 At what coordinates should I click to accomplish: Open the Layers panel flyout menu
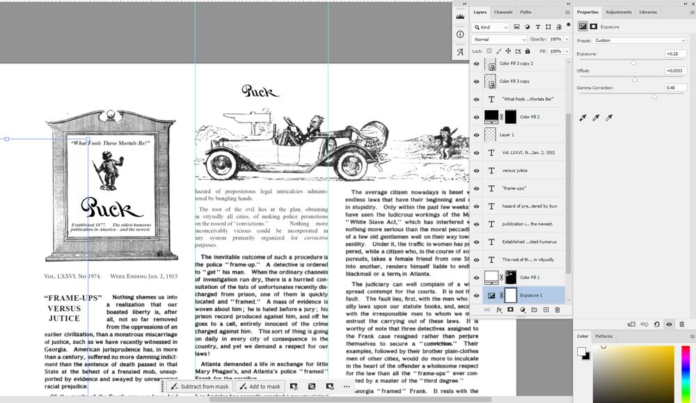pyautogui.click(x=567, y=13)
